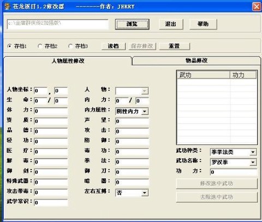
Task: Click the 生命 current value field
Action: (x=41, y=101)
